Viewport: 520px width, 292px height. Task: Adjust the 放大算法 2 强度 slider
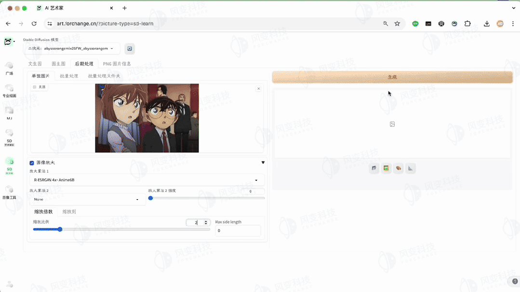(x=207, y=198)
